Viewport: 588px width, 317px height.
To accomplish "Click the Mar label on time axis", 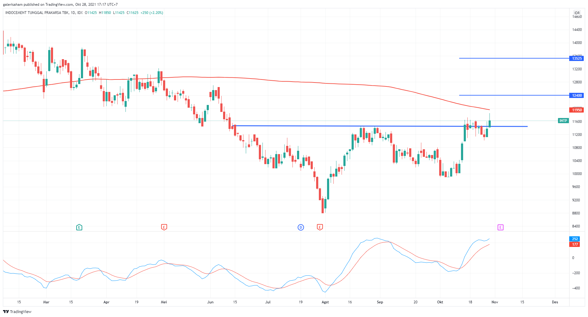I will tap(46, 302).
